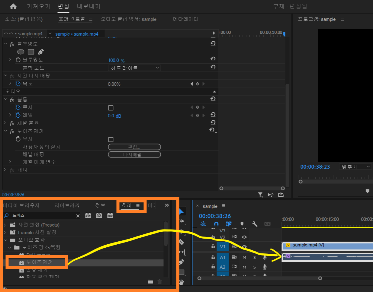
Task: Click the Add Marker icon in timeline
Action: (242, 224)
